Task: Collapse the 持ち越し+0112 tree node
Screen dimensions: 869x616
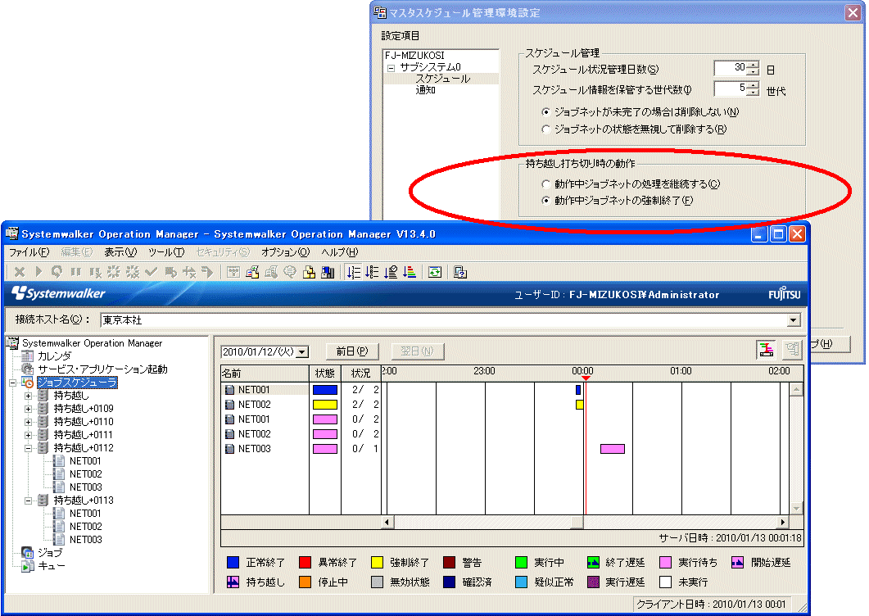Action: [29, 448]
